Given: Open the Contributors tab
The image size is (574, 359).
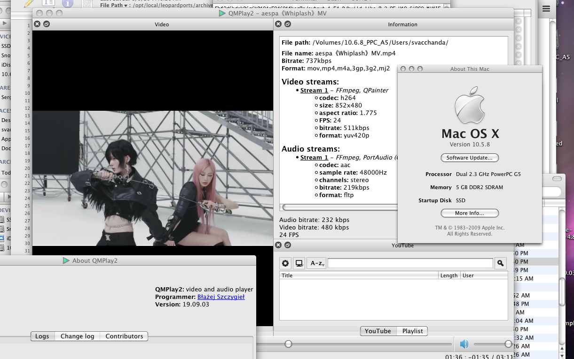Looking at the screenshot, I should 124,336.
